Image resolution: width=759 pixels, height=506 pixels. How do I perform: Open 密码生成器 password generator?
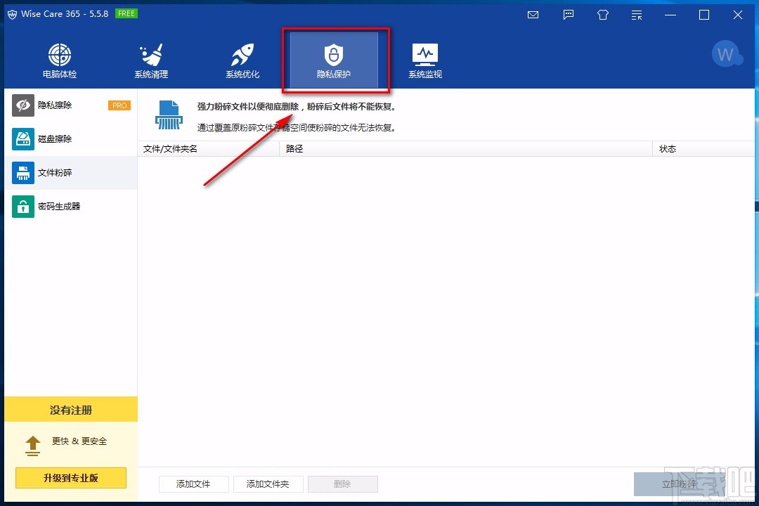pyautogui.click(x=71, y=207)
